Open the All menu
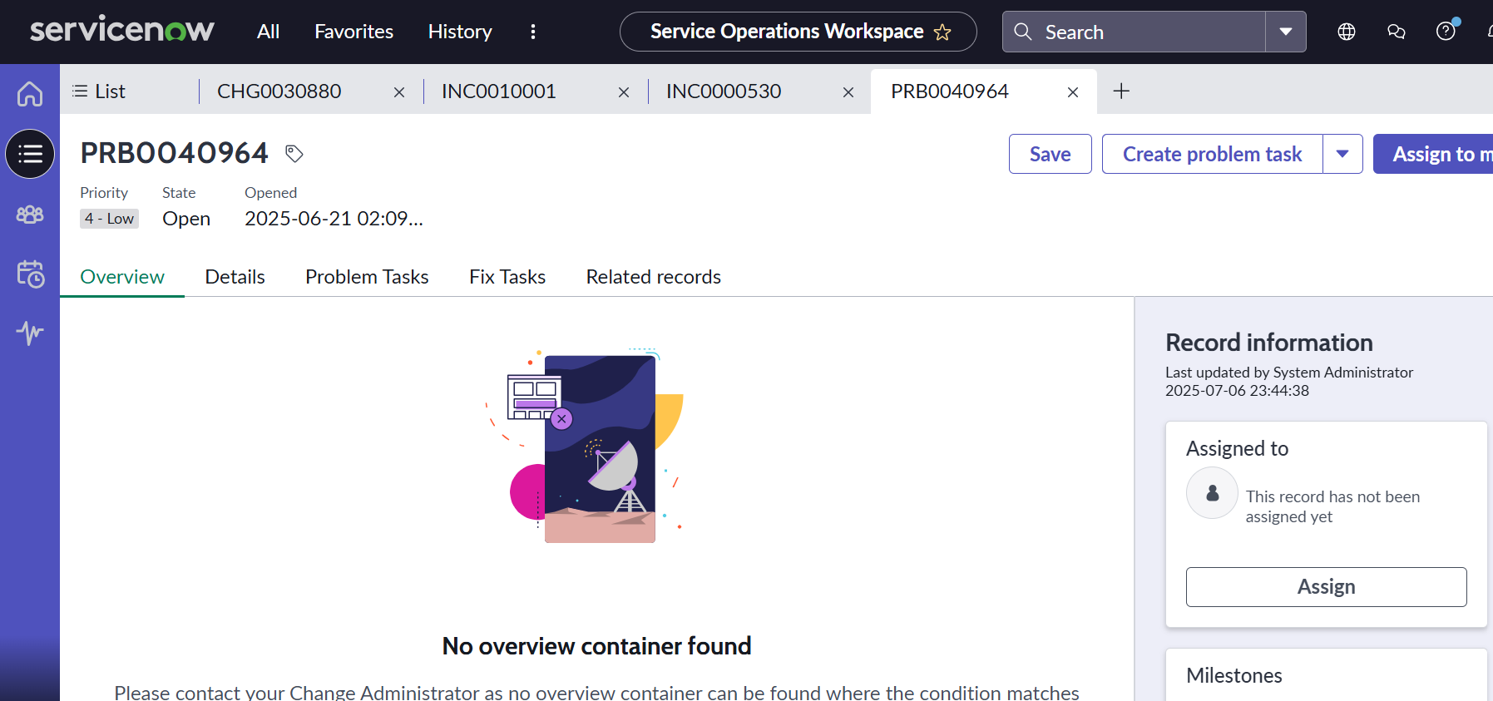Screen dimensions: 1493x701 [268, 32]
